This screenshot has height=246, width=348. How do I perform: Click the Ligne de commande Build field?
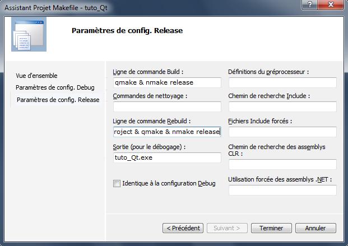click(x=166, y=82)
